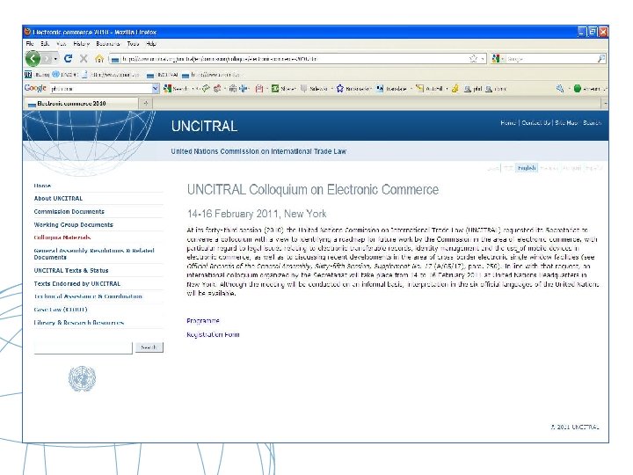Open the UNCITRAL bookmark in bookmarks toolbar
633x475 pixels.
pyautogui.click(x=163, y=74)
